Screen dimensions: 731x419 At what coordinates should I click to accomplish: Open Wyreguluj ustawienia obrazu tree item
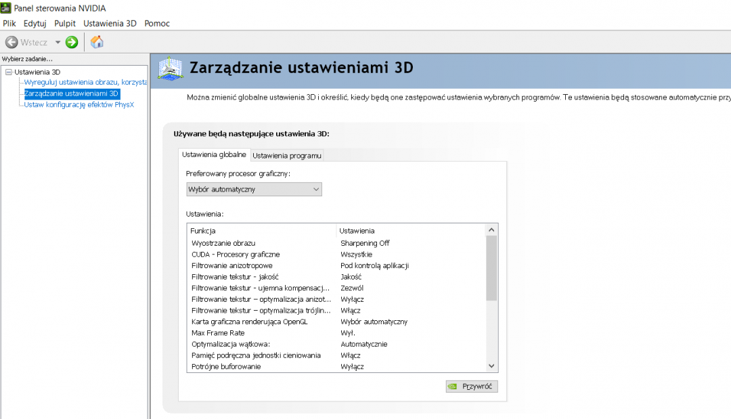[x=85, y=83]
